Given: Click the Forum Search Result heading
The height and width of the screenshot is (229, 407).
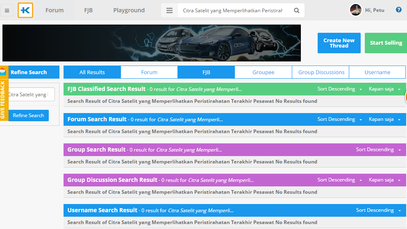Looking at the screenshot, I should coord(97,119).
